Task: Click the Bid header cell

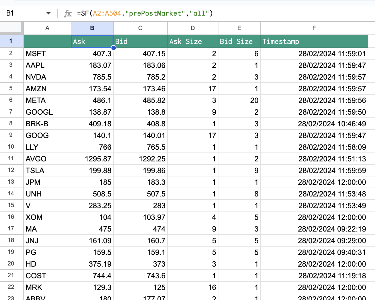Action: point(140,41)
